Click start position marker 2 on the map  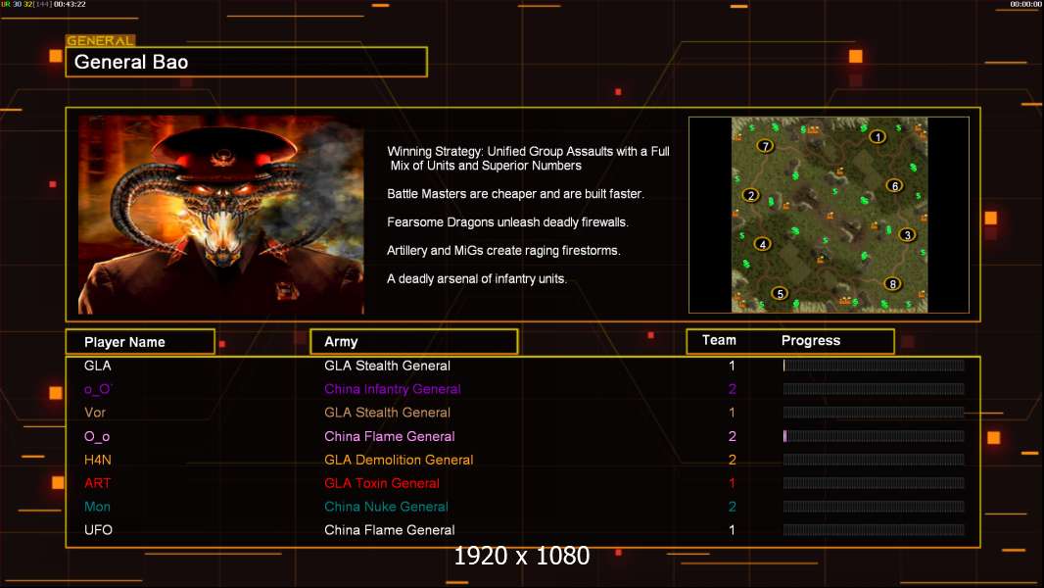[751, 196]
